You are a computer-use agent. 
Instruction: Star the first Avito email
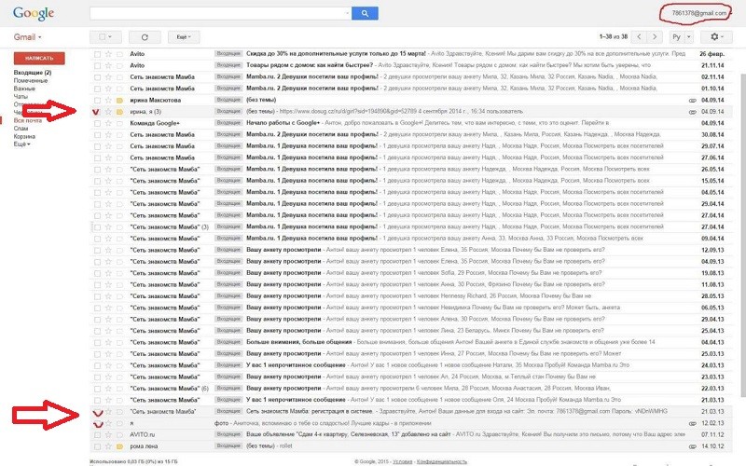pyautogui.click(x=108, y=55)
